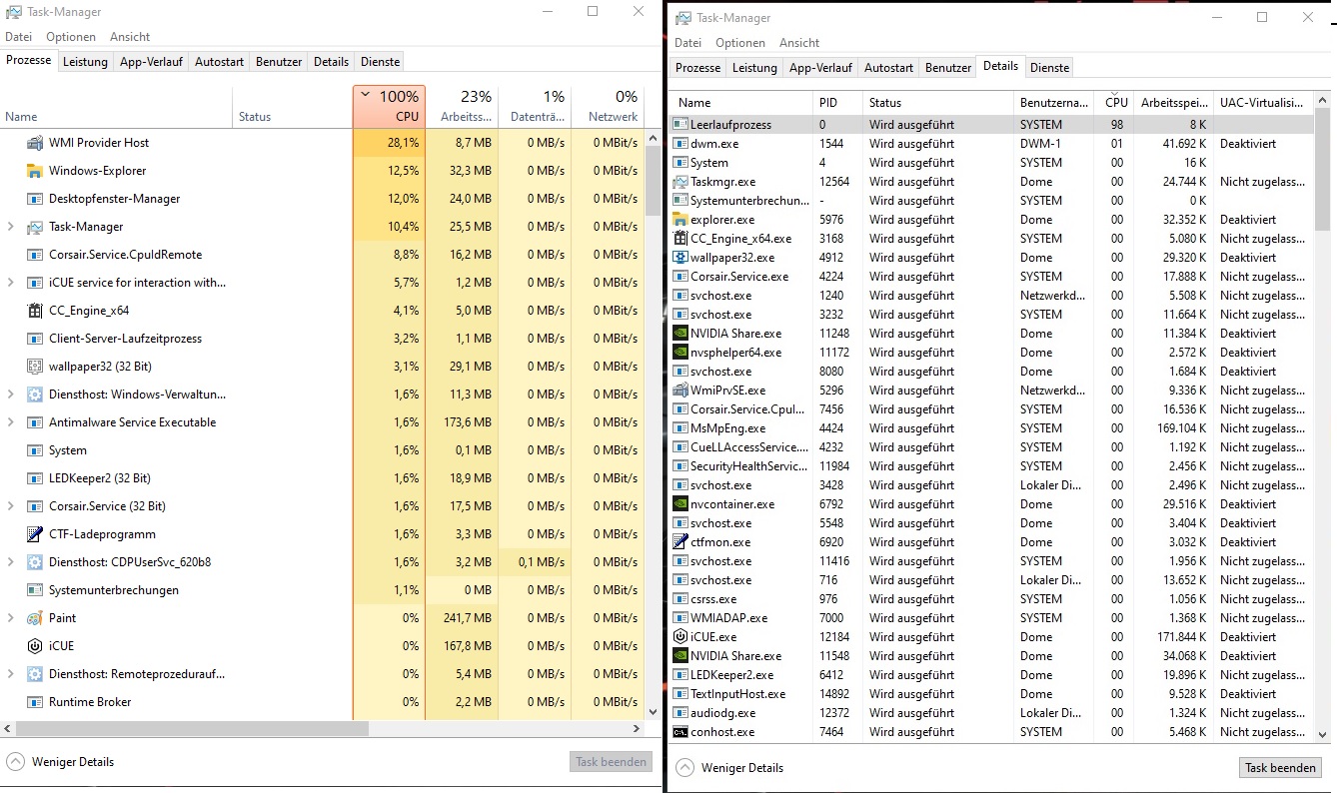Viewport: 1337px width, 793px height.
Task: Switch to Prozesse tab in right window
Action: point(697,68)
